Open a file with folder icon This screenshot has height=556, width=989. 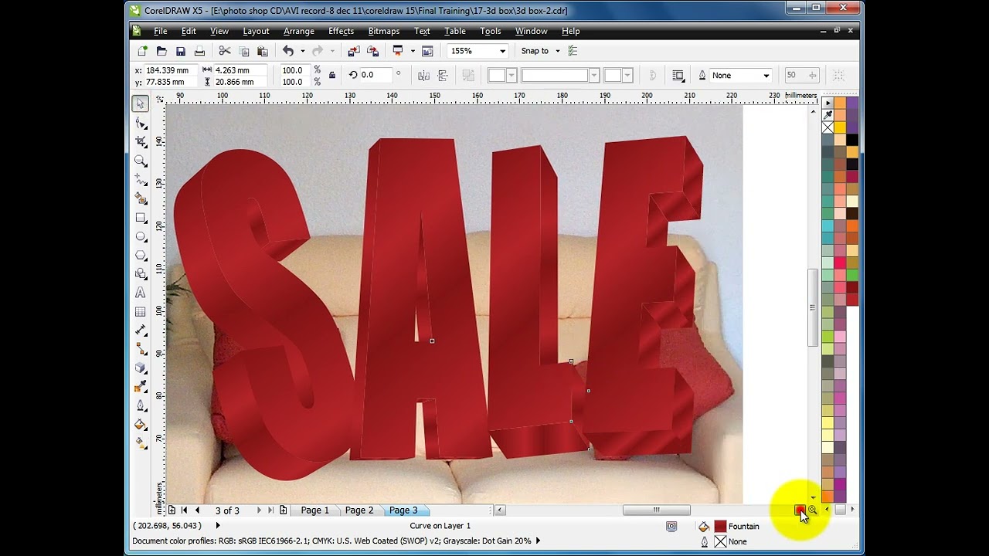(161, 51)
